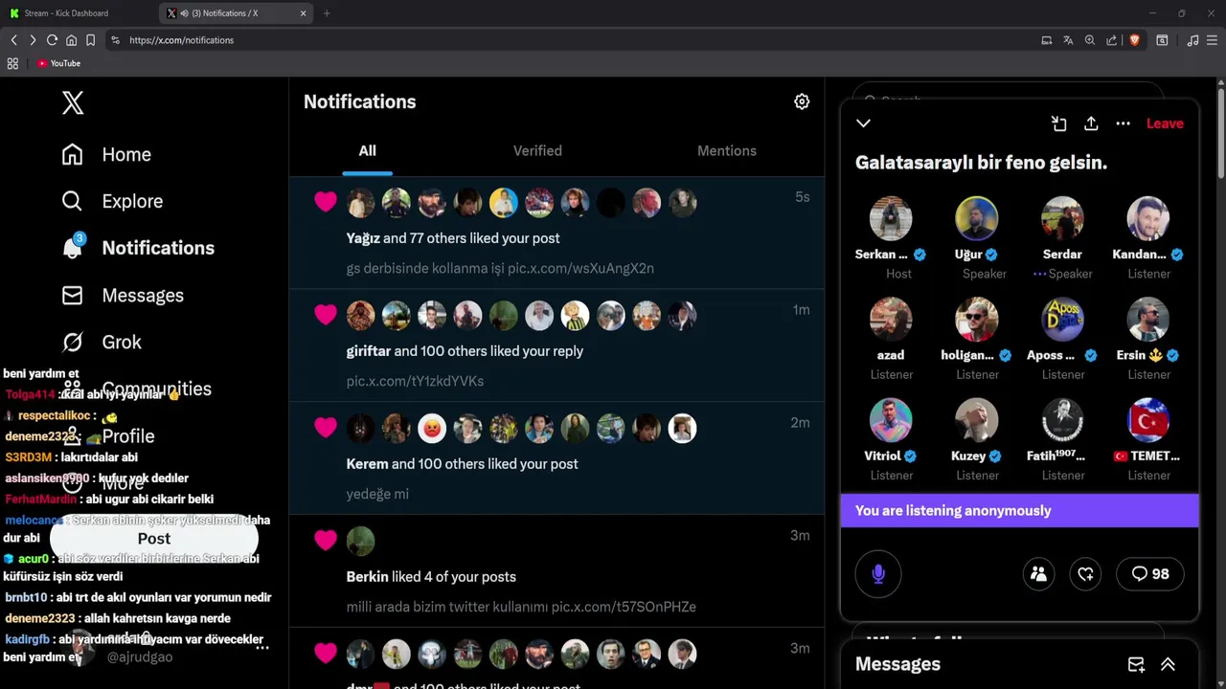
Task: Open notification settings gear
Action: point(802,101)
